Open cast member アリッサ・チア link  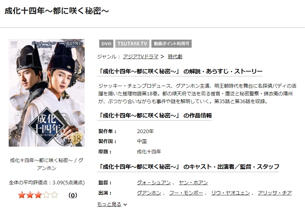(275, 193)
